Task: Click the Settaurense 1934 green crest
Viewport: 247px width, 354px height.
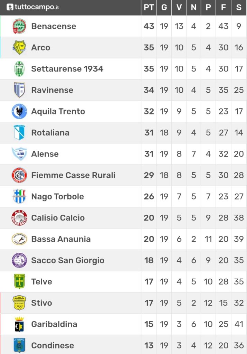Action: pyautogui.click(x=19, y=69)
